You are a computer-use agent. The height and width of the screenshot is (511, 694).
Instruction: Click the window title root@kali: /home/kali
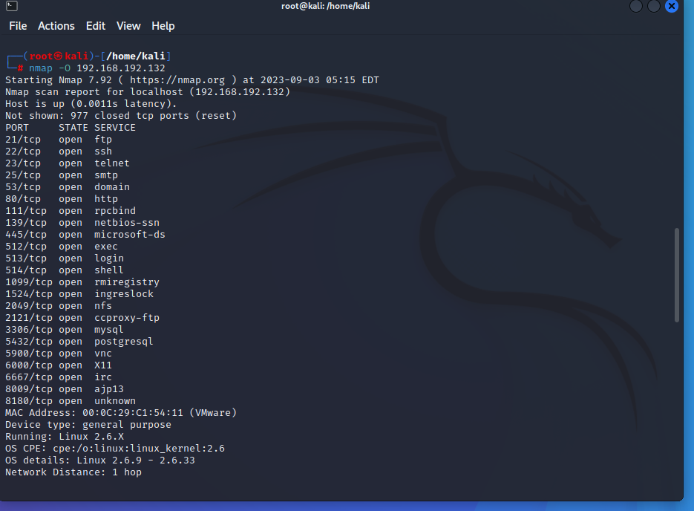pos(325,6)
